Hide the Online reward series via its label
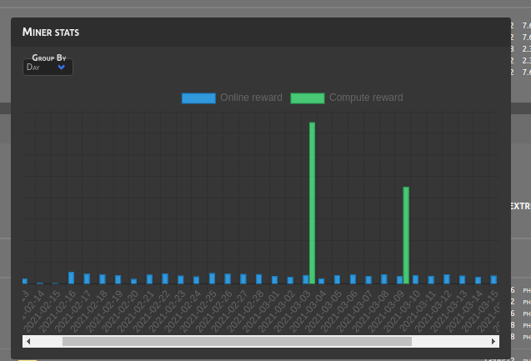Viewport: 531px width, 361px height. coord(251,98)
